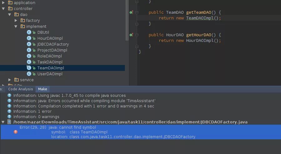Click the lock icon next to DBUtil
The height and width of the screenshot is (154, 281).
34,32
